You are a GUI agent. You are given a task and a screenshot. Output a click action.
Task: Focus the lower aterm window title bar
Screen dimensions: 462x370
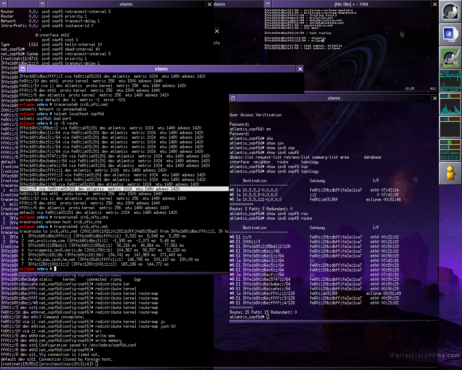tap(334, 98)
